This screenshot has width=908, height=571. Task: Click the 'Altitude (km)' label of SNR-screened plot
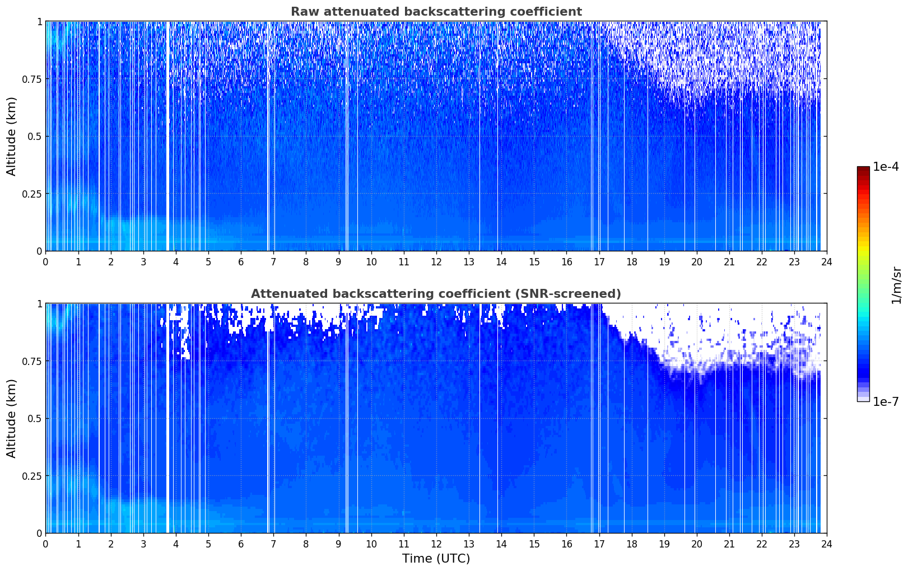tap(12, 418)
